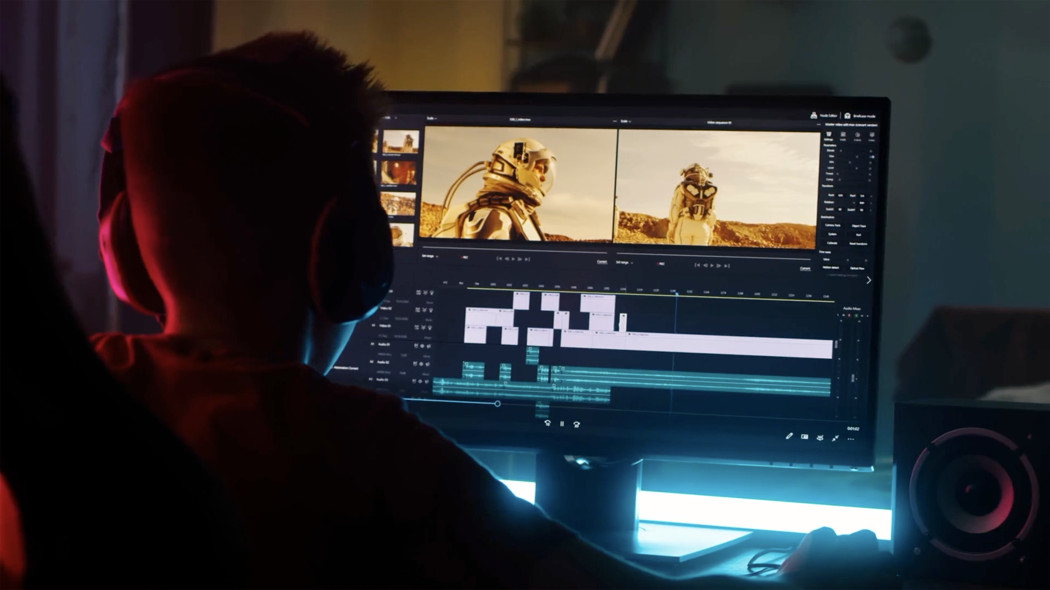The height and width of the screenshot is (590, 1050).
Task: Open the right viewer Set range dropdown
Action: tap(624, 263)
